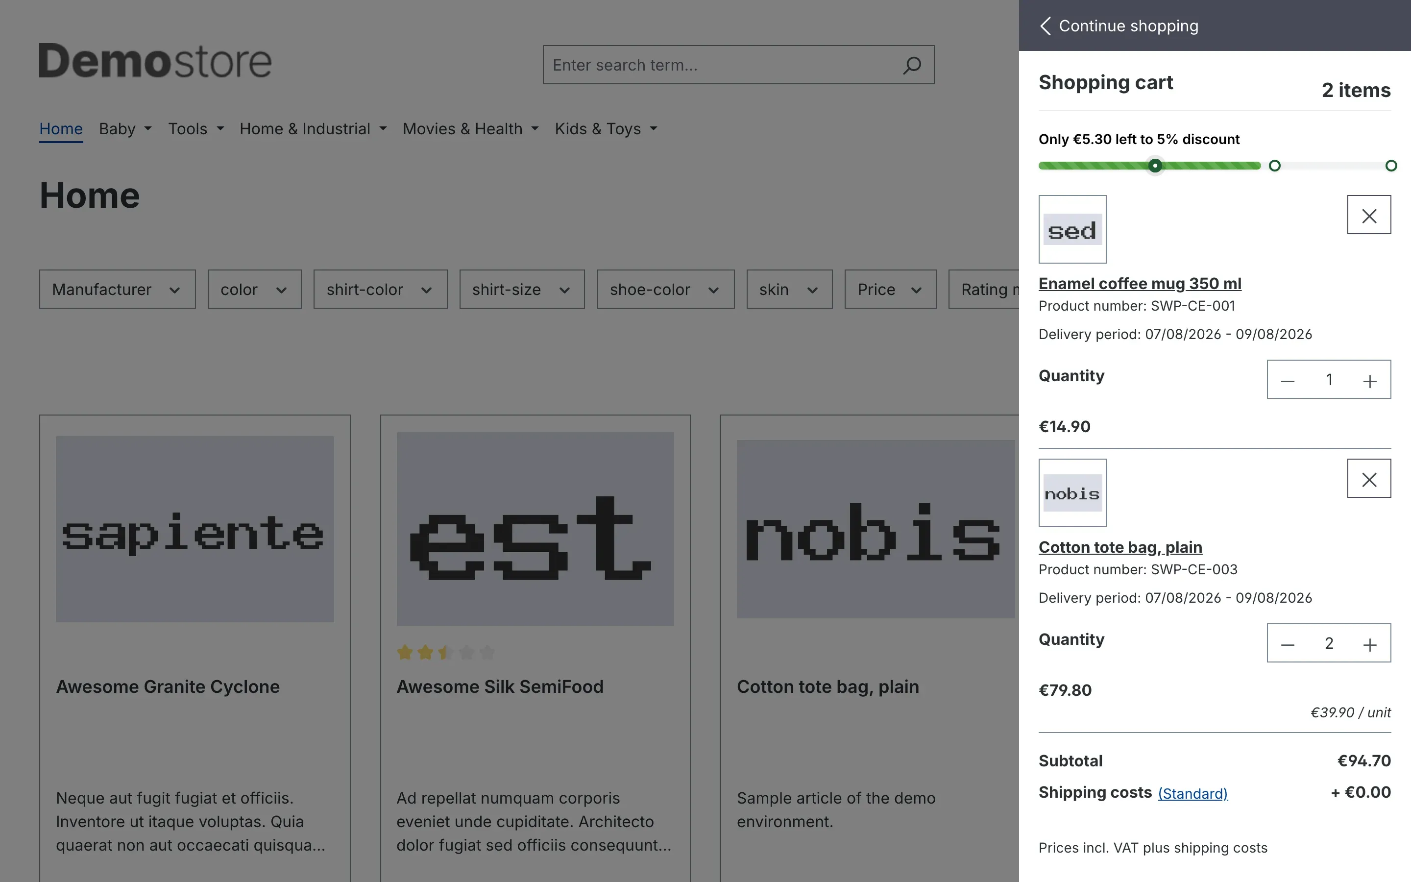
Task: Click the search magnifier icon
Action: click(x=912, y=65)
